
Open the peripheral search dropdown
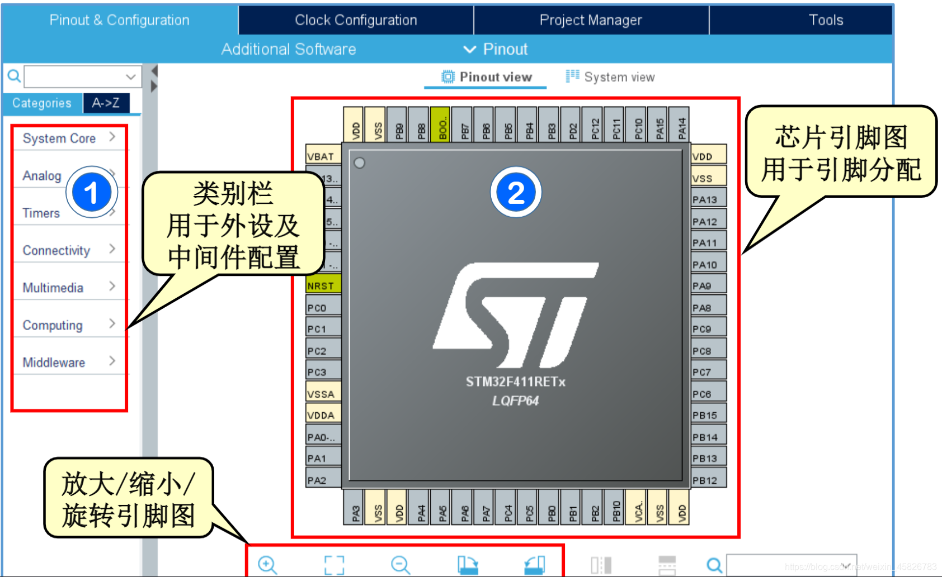point(130,77)
